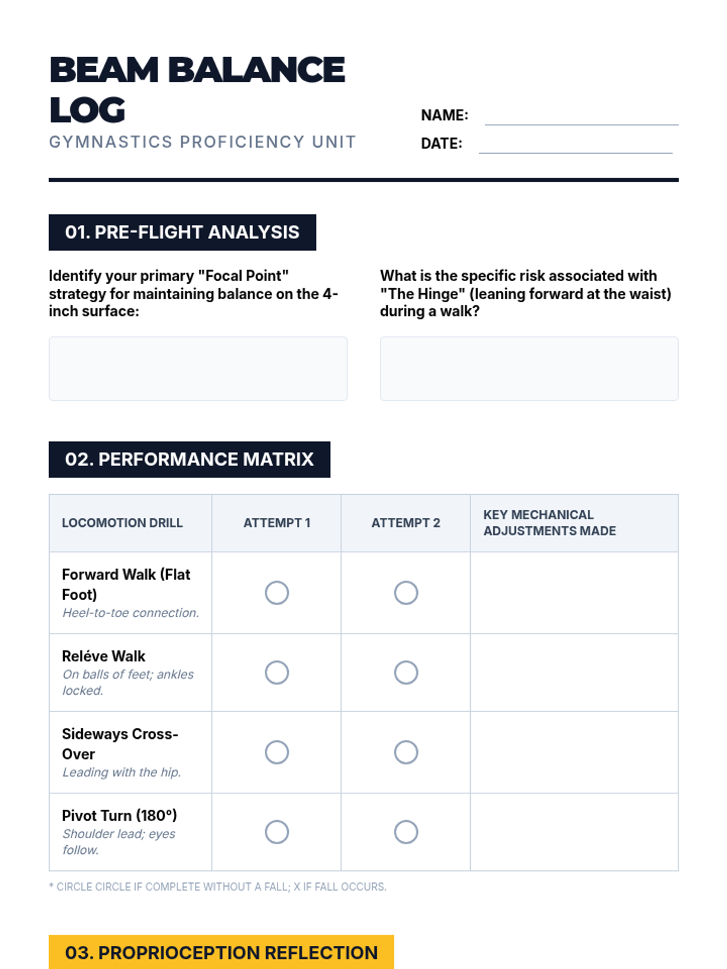Mark Forward Walk Attempt 2 circle
727x969 pixels.
(406, 593)
